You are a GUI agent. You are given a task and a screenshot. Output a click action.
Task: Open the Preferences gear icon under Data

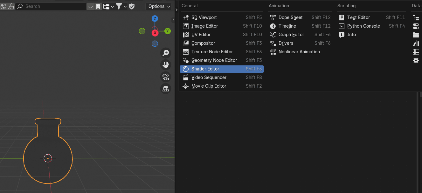416,60
